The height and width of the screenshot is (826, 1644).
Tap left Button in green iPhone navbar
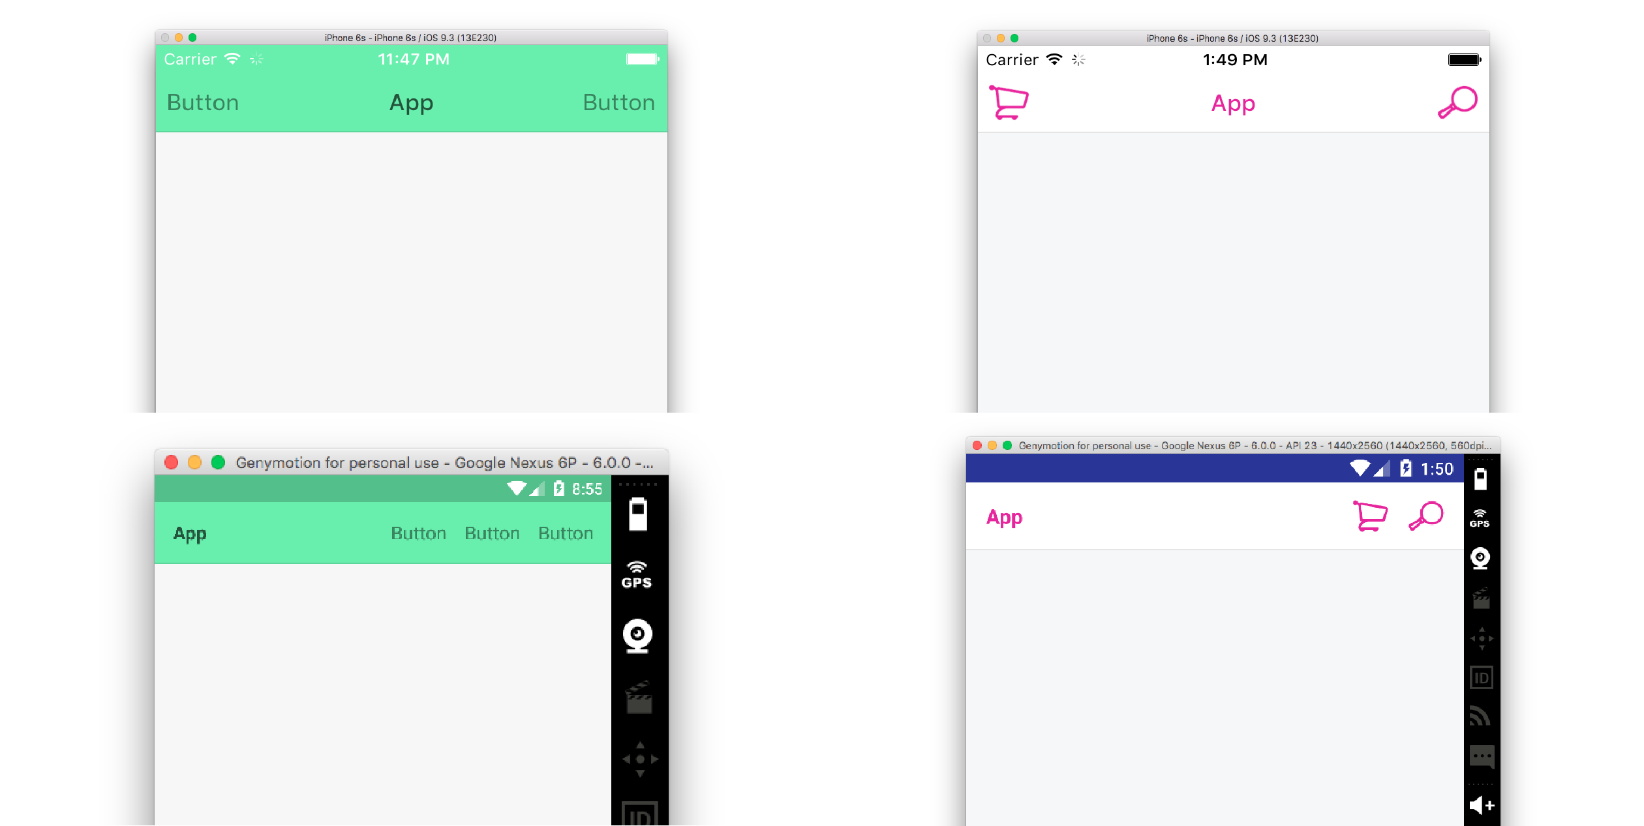203,102
